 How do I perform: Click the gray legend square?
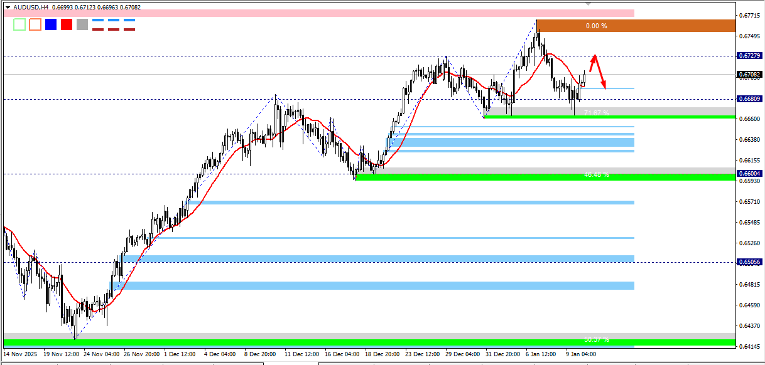click(82, 24)
